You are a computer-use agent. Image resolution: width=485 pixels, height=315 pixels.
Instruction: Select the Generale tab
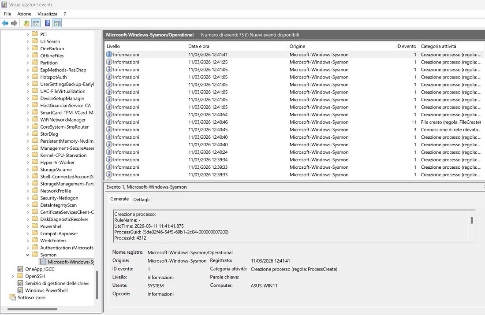[119, 199]
